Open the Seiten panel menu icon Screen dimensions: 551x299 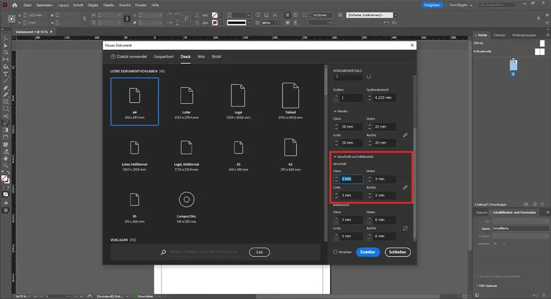coord(548,35)
